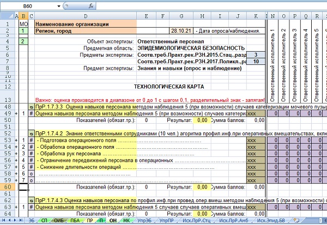Expand row 49 using its plus marker
This screenshot has width=327, height=225.
click(x=16, y=114)
